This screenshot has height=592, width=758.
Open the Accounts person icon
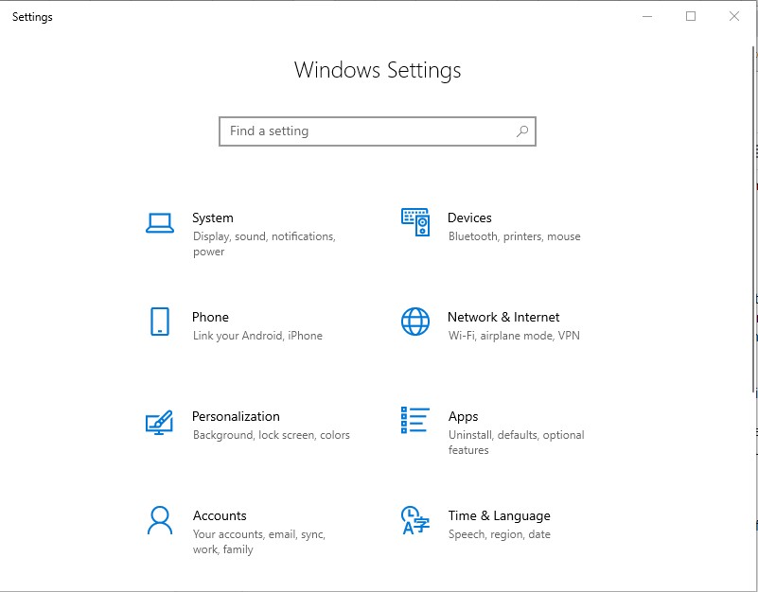tap(160, 520)
